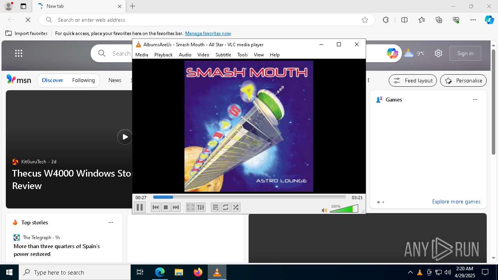Toggle loop mode in VLC
498x280 pixels.
[x=226, y=207]
